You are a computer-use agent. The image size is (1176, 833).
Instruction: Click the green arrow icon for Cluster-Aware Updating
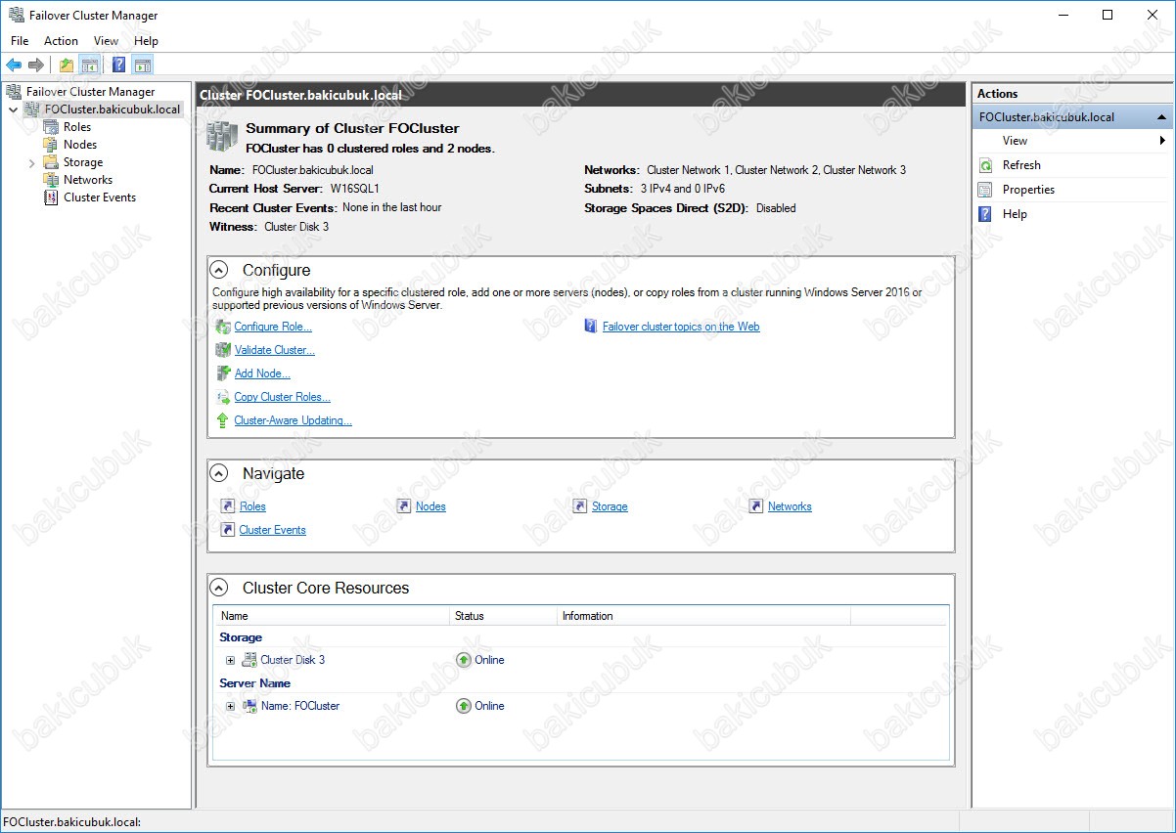coord(223,420)
